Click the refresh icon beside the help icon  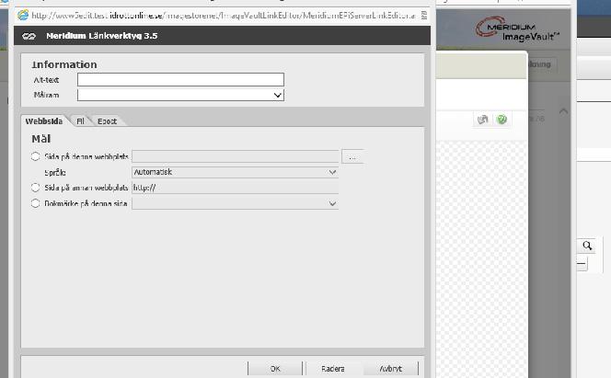point(482,120)
